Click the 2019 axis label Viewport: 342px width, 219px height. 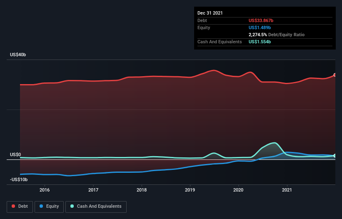190,190
